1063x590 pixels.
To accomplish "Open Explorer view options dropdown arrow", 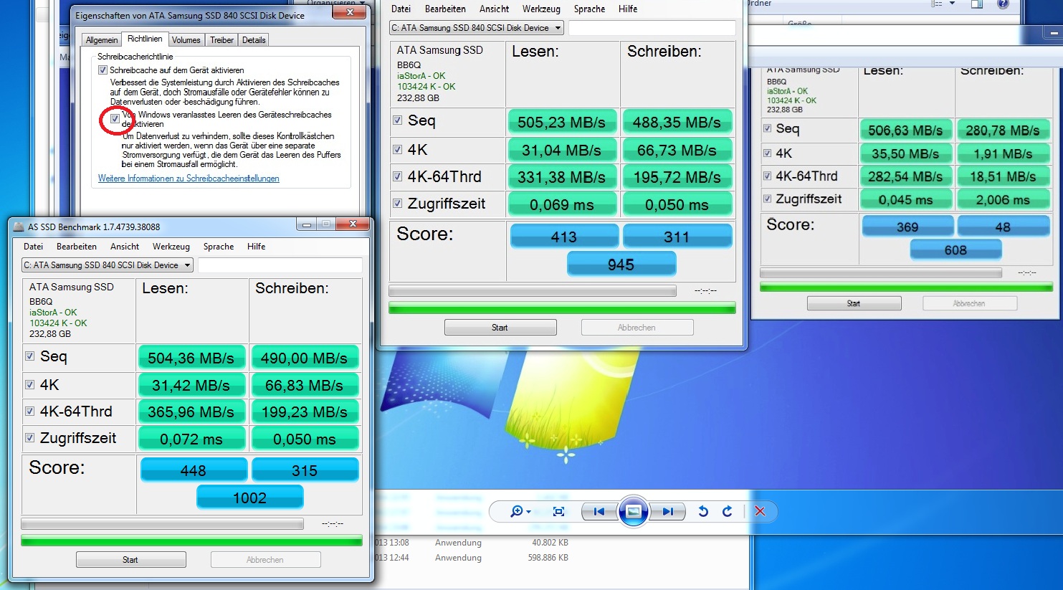I will coord(952,4).
